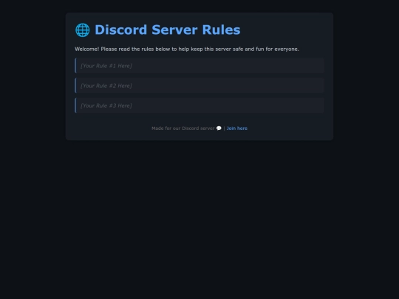Click the Made for our Discord server text

click(x=183, y=128)
